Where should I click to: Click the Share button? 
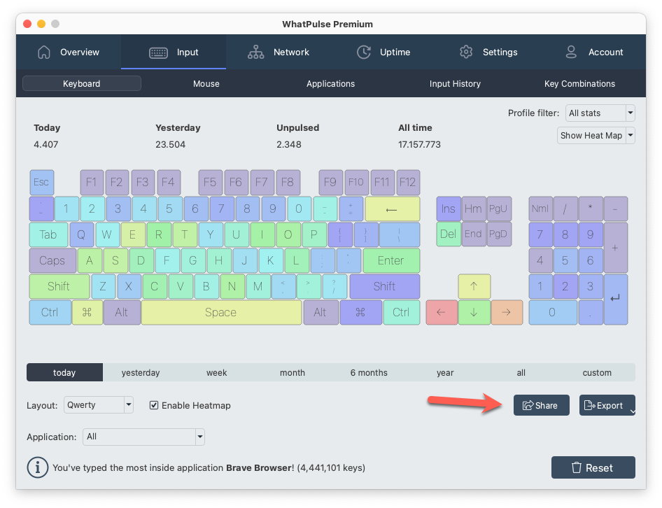tap(541, 405)
